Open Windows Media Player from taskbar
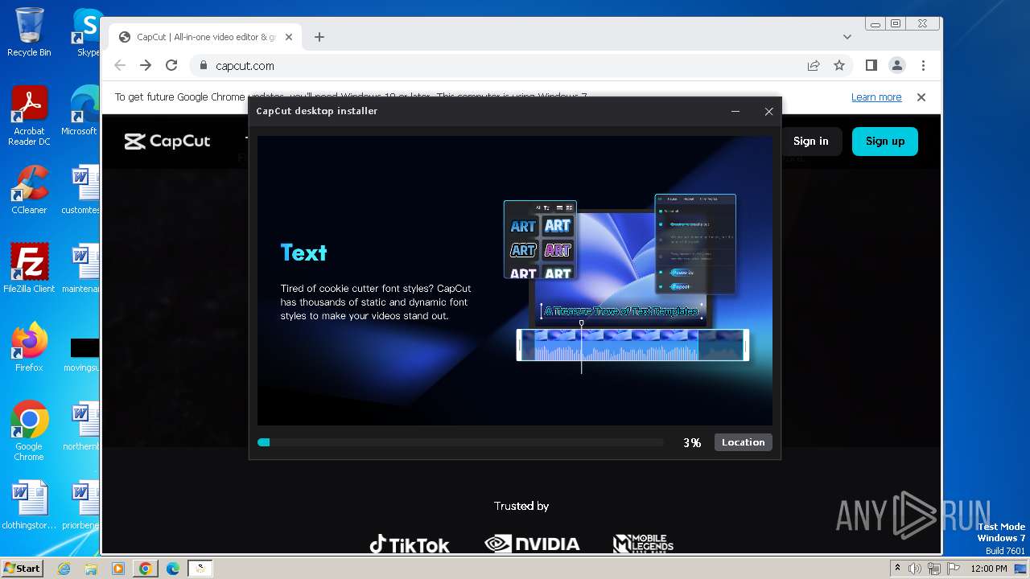Screen dimensions: 1030x579 click(x=118, y=569)
